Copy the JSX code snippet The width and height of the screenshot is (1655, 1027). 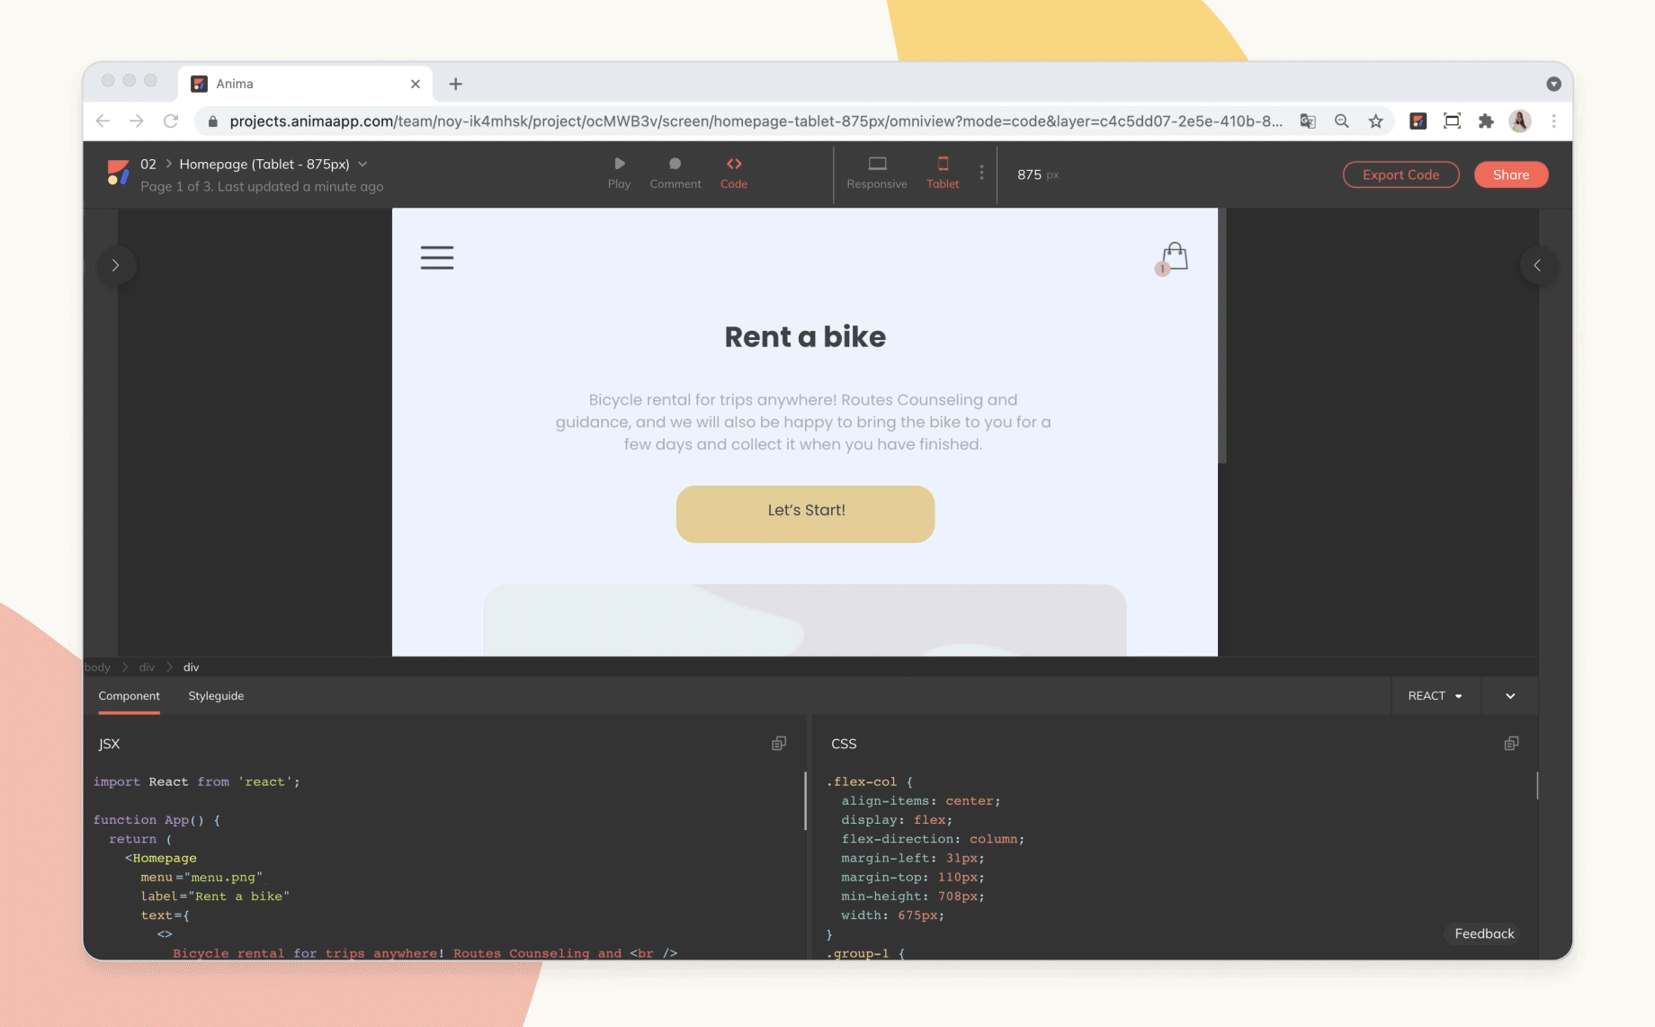[779, 744]
